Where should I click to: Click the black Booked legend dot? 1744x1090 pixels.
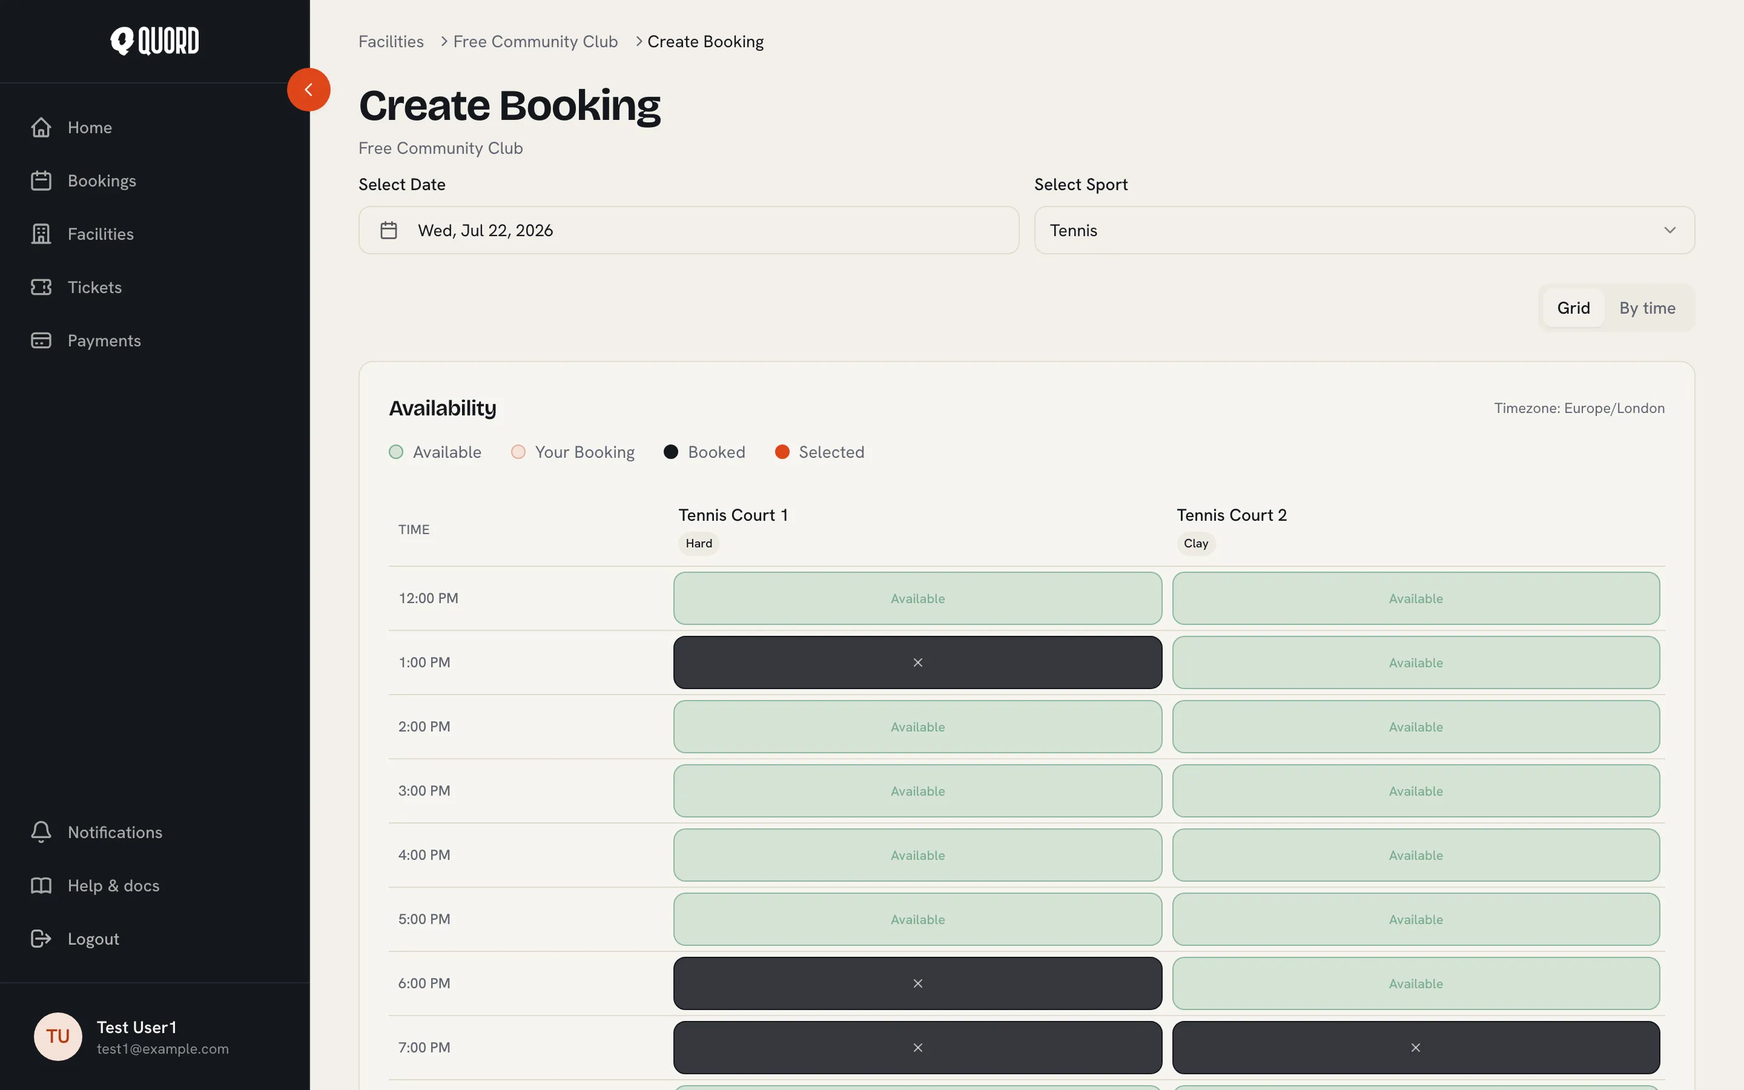pos(670,452)
